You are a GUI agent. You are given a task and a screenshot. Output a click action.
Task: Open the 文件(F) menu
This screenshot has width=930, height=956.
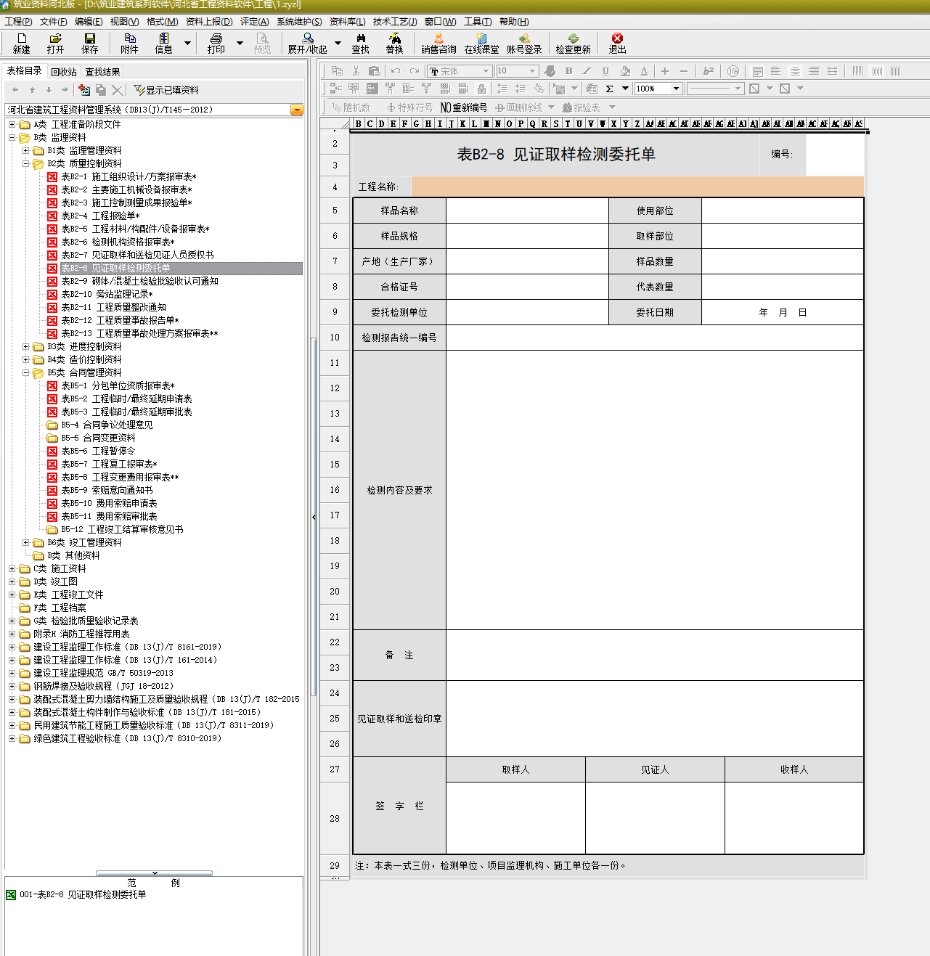pos(53,22)
